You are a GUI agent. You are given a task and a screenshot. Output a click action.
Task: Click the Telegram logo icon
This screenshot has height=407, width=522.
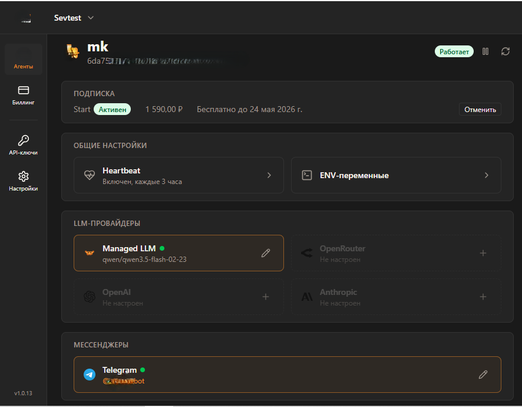tap(90, 375)
